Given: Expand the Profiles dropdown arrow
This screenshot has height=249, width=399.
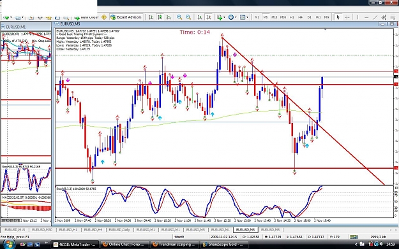Looking at the screenshot, I should tap(22, 17).
